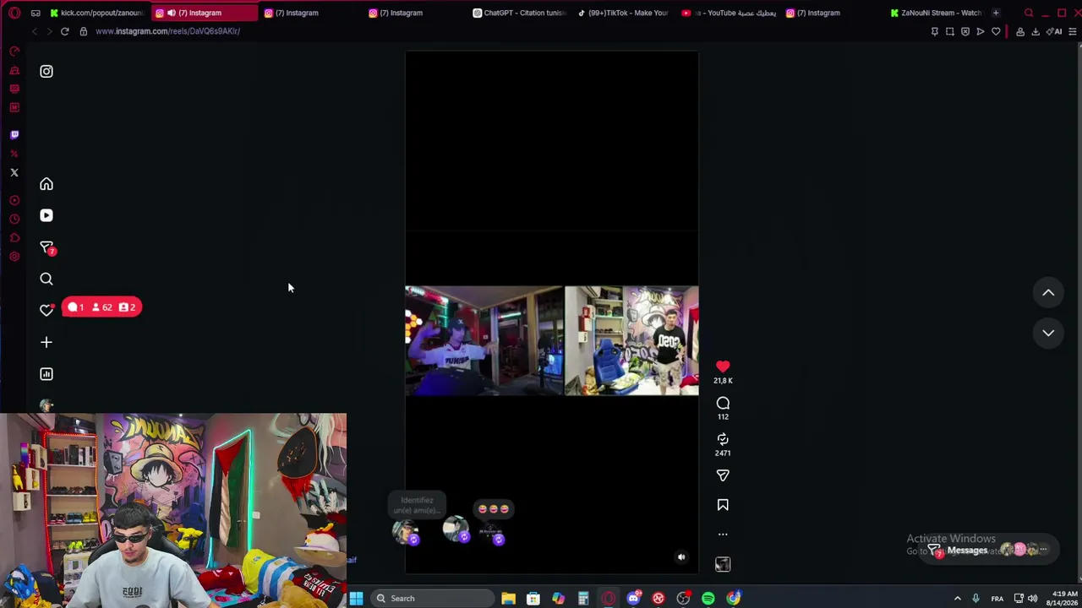Open Instagram search in sidebar
Image resolution: width=1082 pixels, height=608 pixels.
pos(46,279)
